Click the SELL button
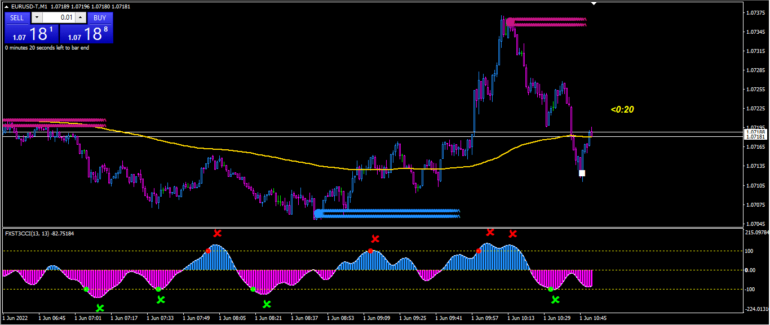Viewport: 770px width, 325px height. 17,17
